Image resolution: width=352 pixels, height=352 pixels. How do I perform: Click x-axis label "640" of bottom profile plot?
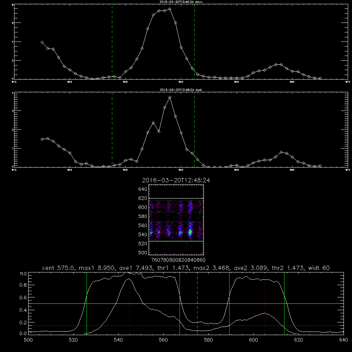344,340
